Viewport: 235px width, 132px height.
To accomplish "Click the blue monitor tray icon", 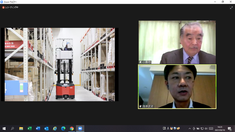I will (175, 128).
